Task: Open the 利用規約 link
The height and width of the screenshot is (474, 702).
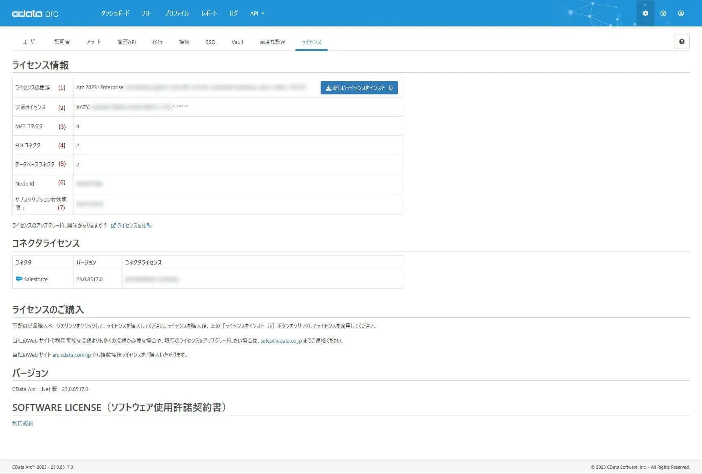Action: (23, 424)
